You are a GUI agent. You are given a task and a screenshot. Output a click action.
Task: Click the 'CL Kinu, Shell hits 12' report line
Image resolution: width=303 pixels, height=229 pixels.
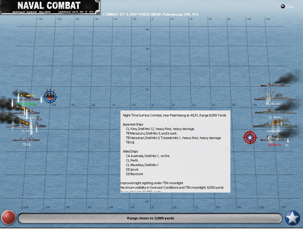click(160, 129)
